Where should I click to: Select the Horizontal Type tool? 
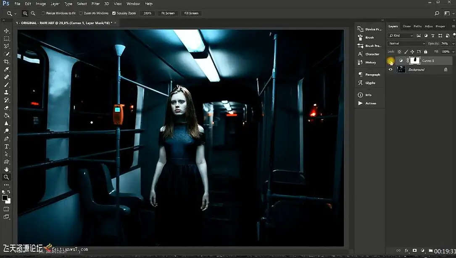6,146
